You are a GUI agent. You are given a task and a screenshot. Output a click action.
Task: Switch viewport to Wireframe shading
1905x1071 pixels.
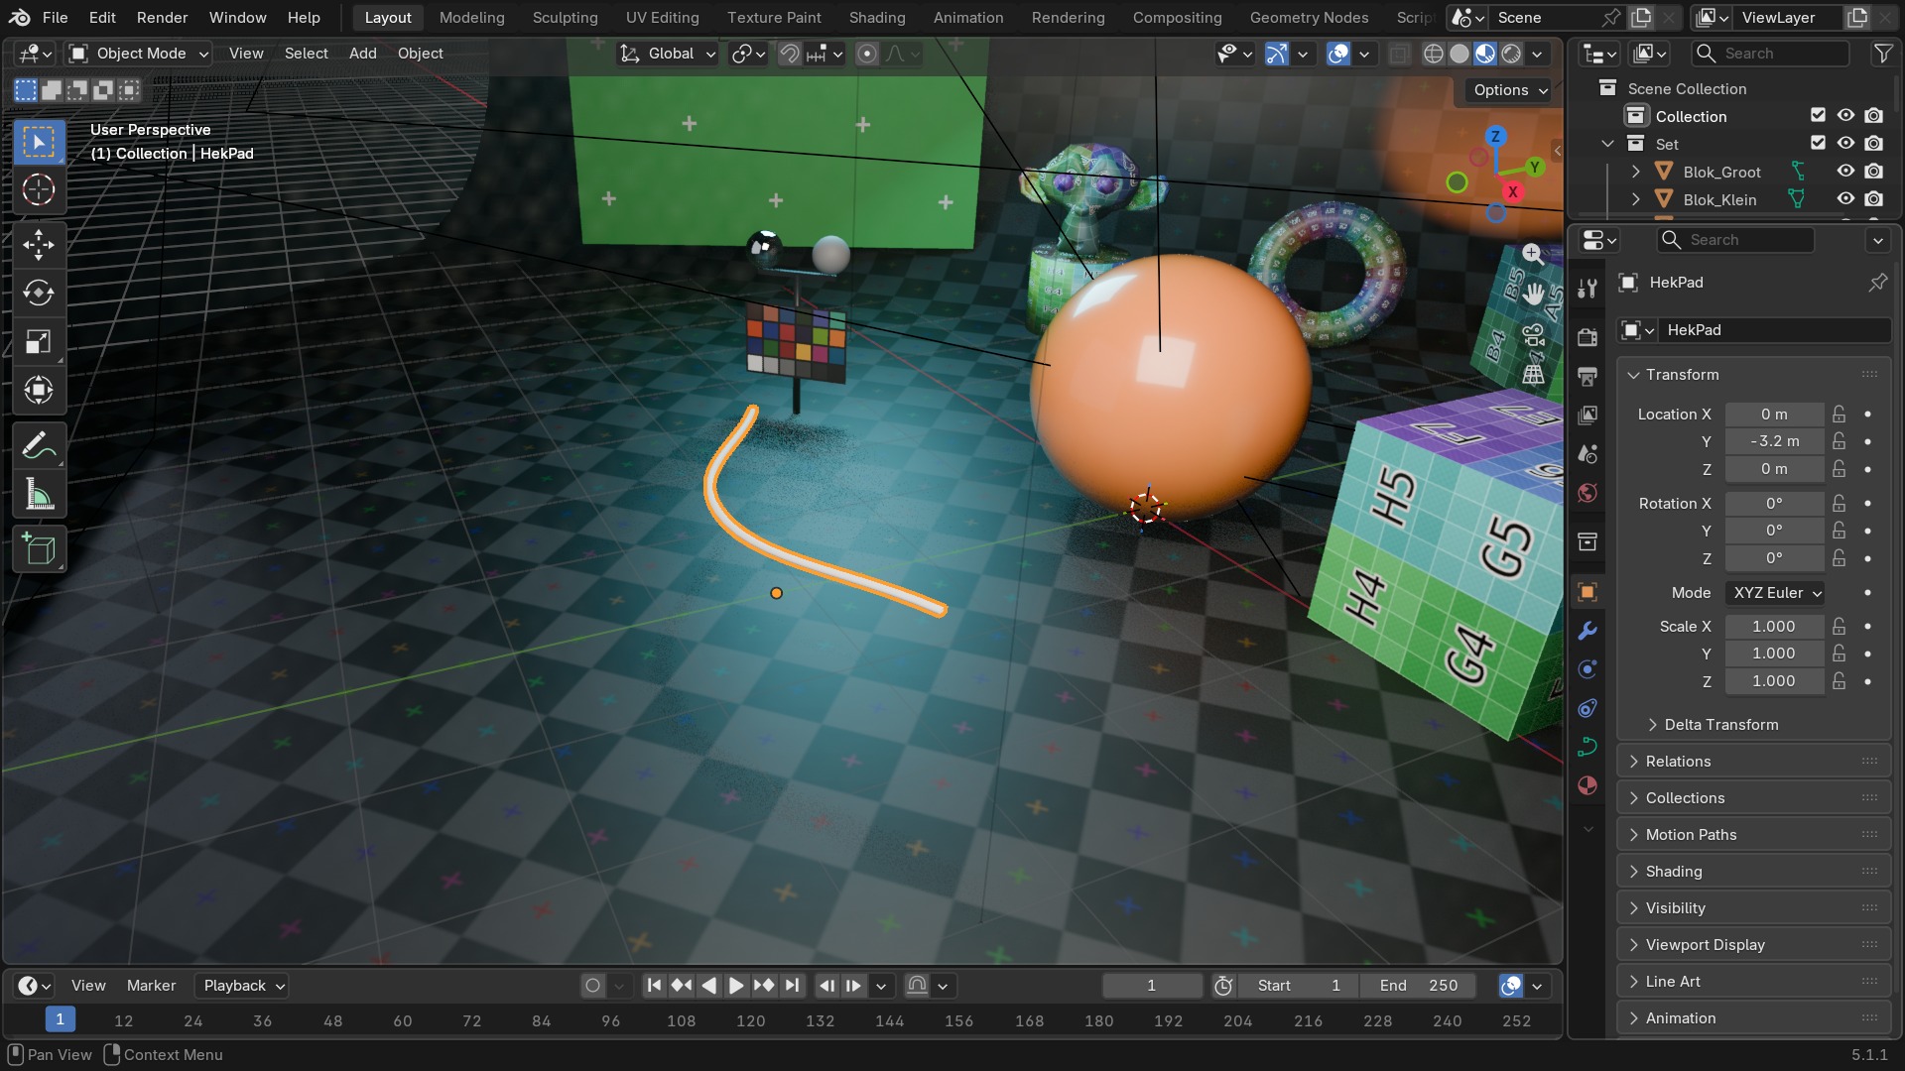tap(1433, 54)
